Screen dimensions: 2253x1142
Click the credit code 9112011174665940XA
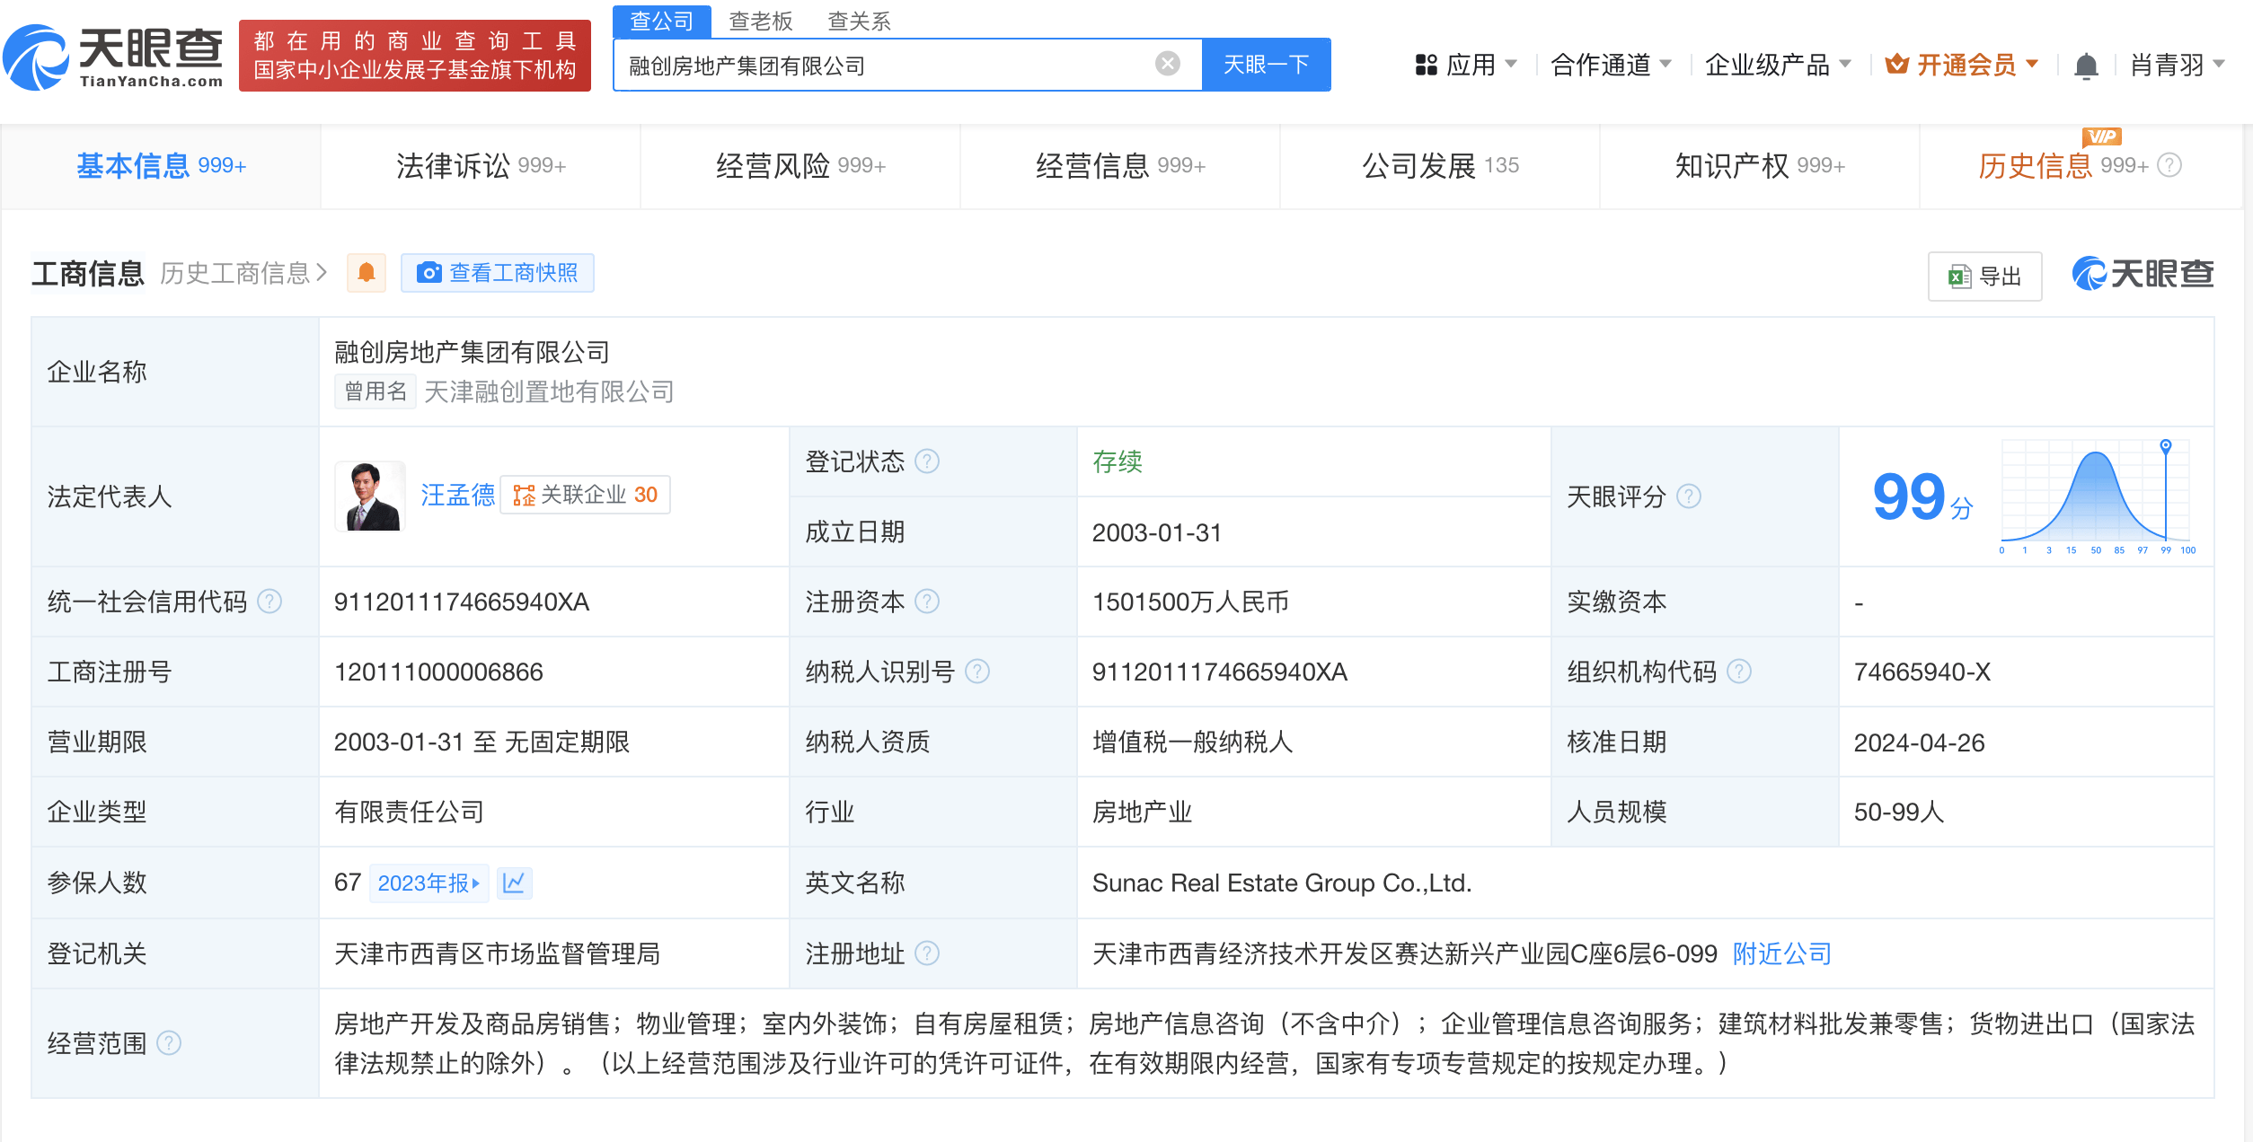462,602
